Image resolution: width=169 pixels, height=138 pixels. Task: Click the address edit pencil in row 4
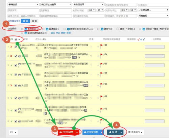(77, 76)
